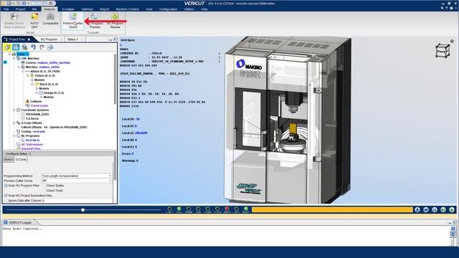459x258 pixels.
Task: Click the yellow first icon in Project Tree toolbar
Action: (7, 47)
